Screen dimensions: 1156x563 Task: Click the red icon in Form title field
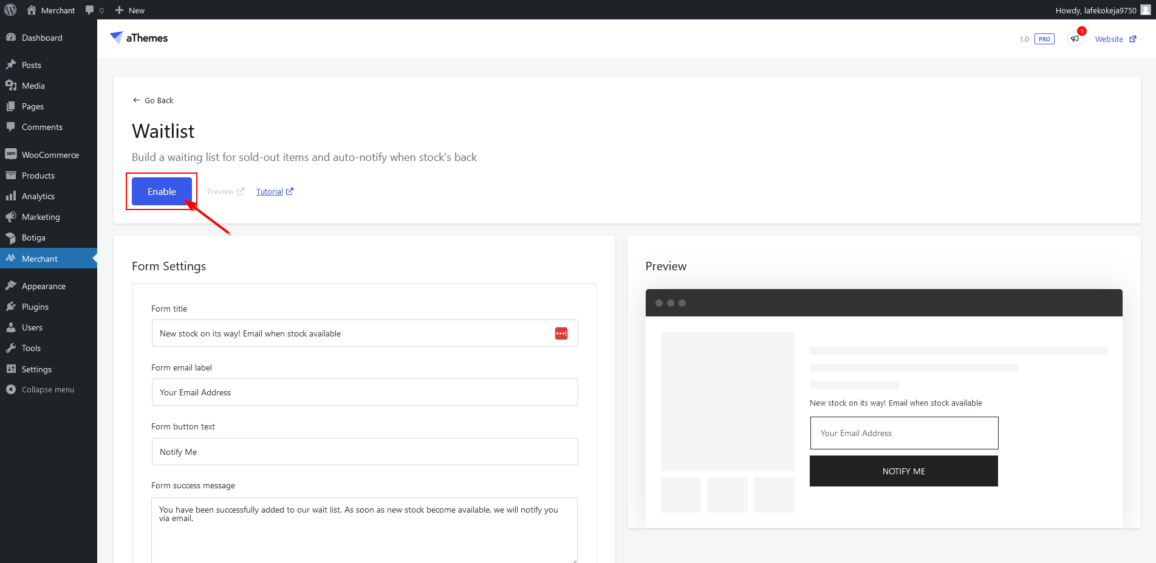coord(561,333)
